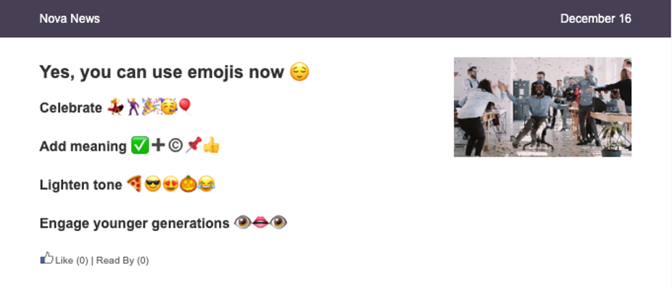Click the red balloon emoji
This screenshot has height=290, width=672.
(x=185, y=106)
